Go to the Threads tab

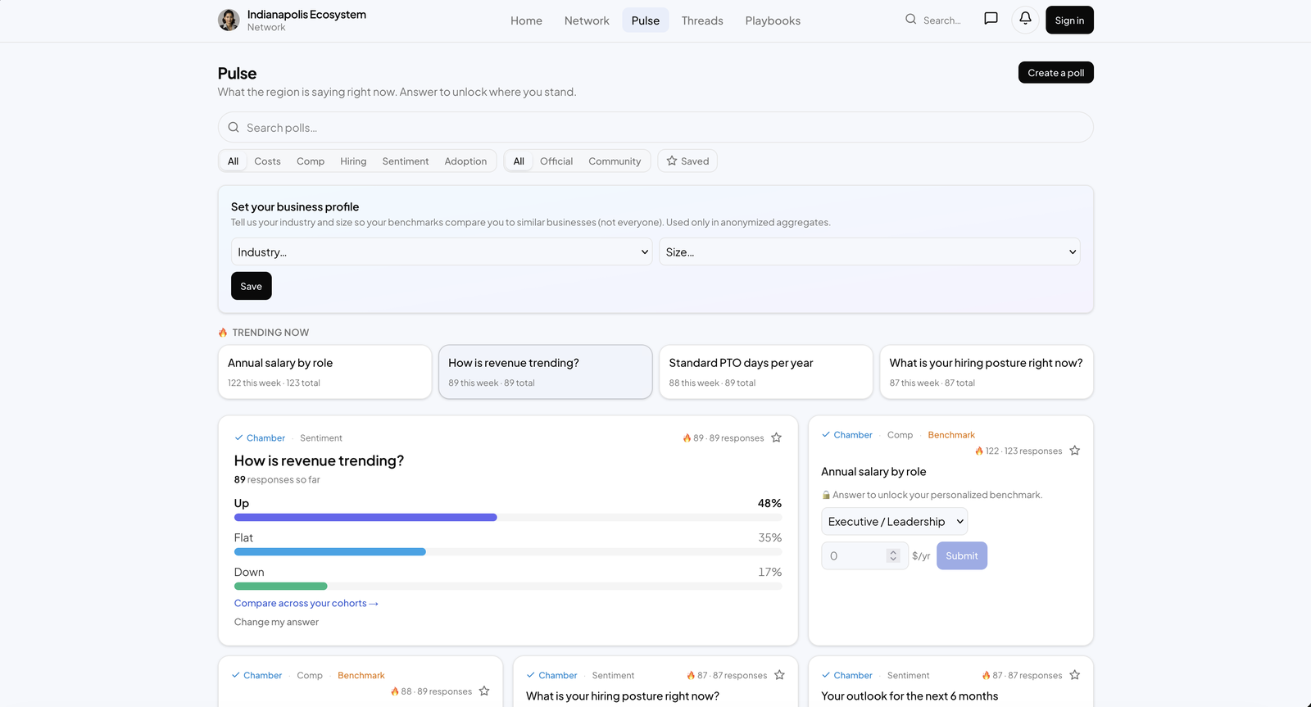click(702, 20)
